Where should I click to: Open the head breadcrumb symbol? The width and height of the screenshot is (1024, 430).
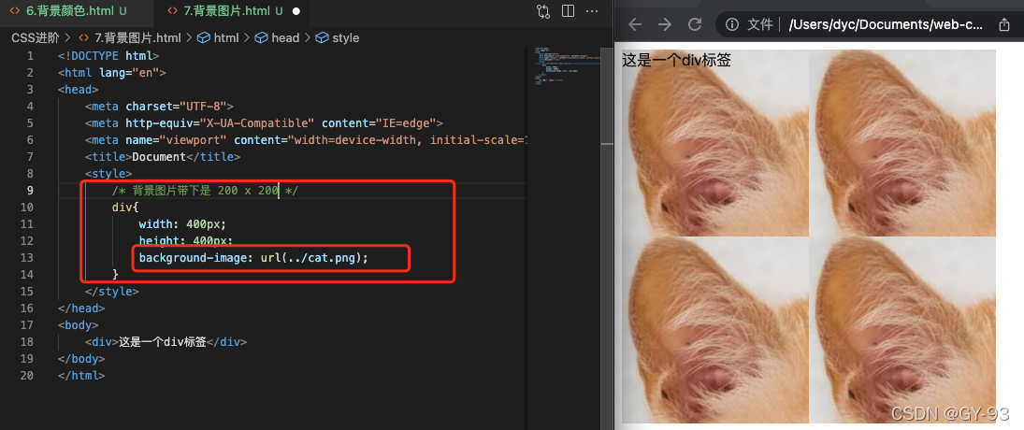(277, 37)
